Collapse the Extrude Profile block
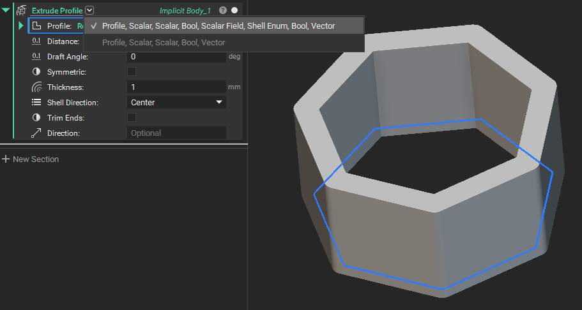 click(6, 10)
